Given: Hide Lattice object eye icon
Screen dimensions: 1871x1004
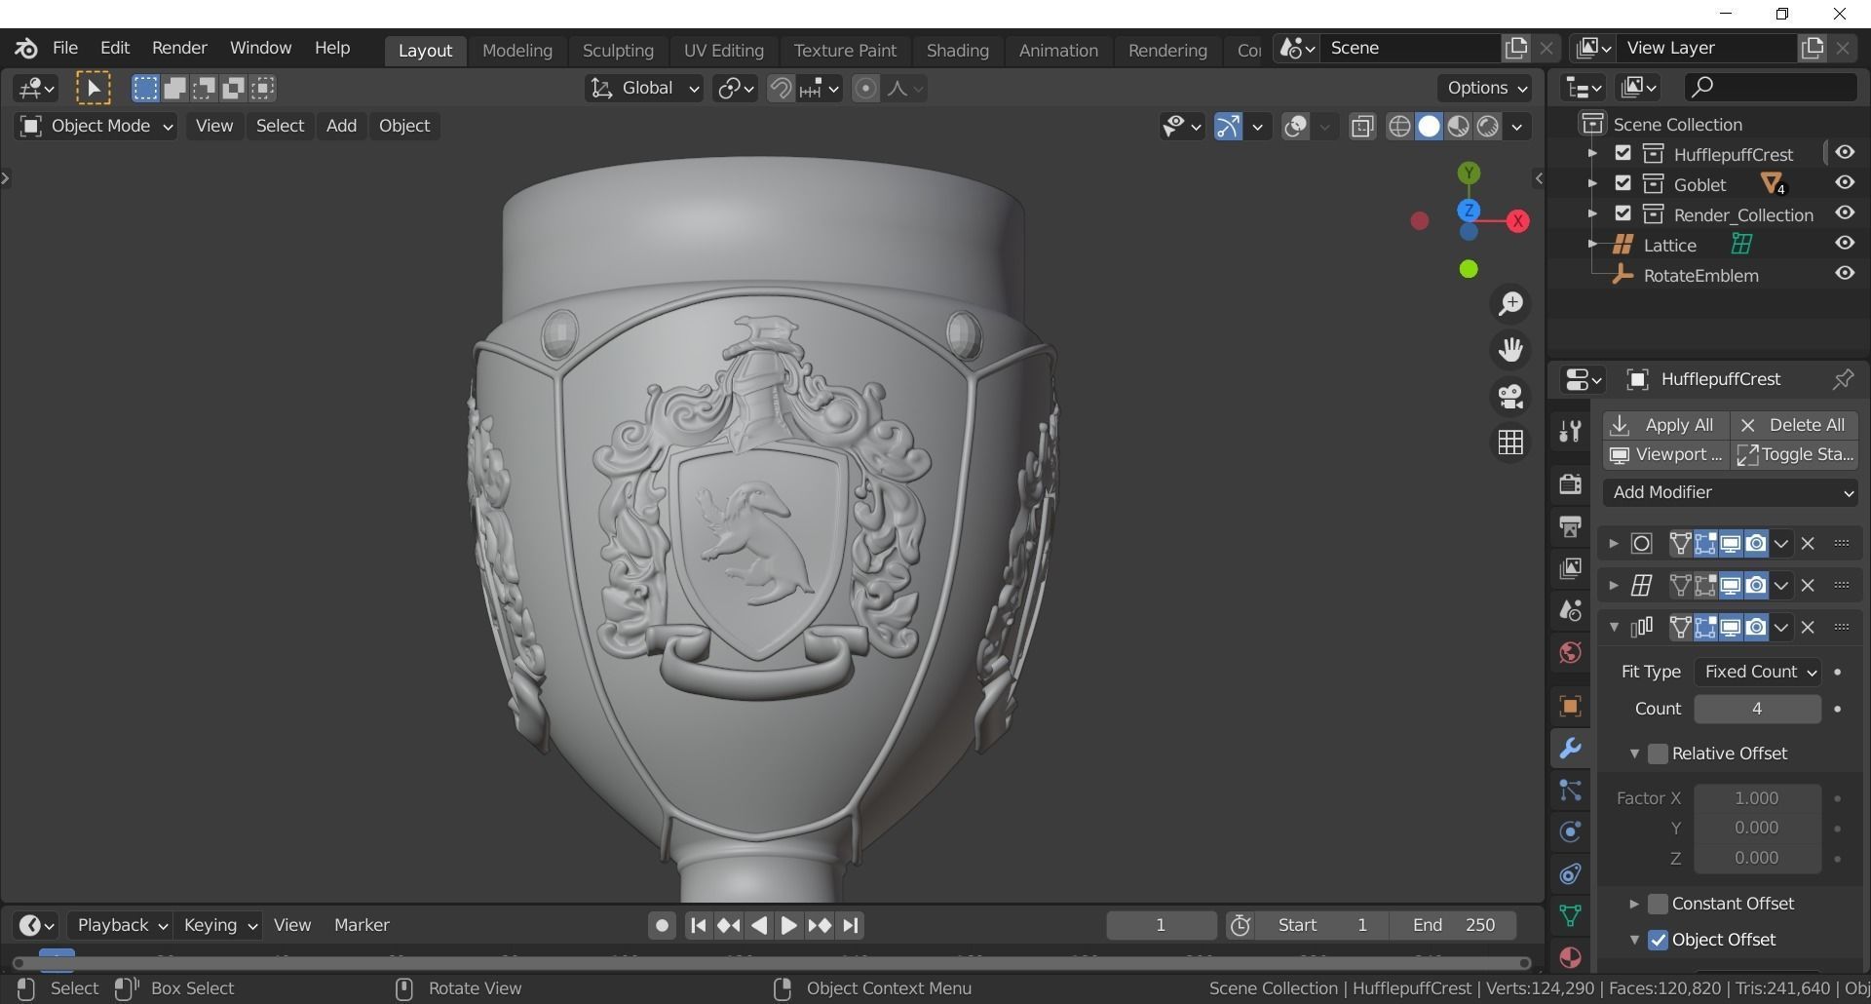Looking at the screenshot, I should (1845, 244).
